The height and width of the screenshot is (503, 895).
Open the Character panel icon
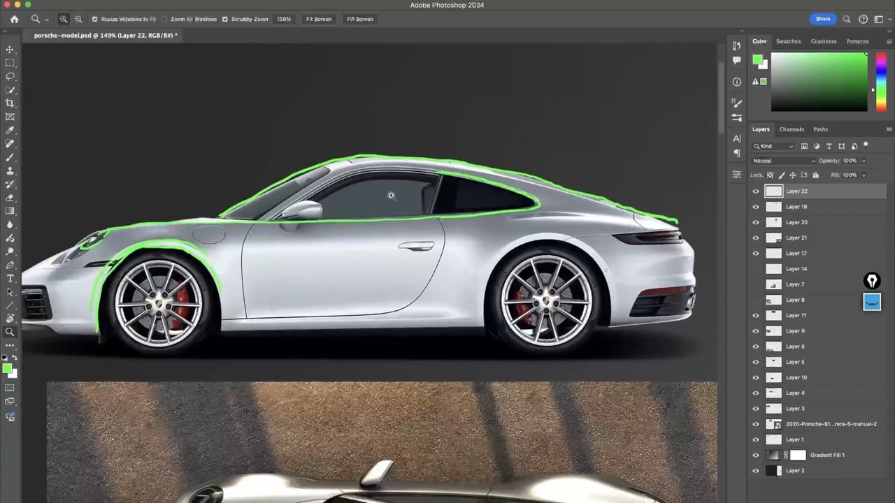tap(736, 138)
